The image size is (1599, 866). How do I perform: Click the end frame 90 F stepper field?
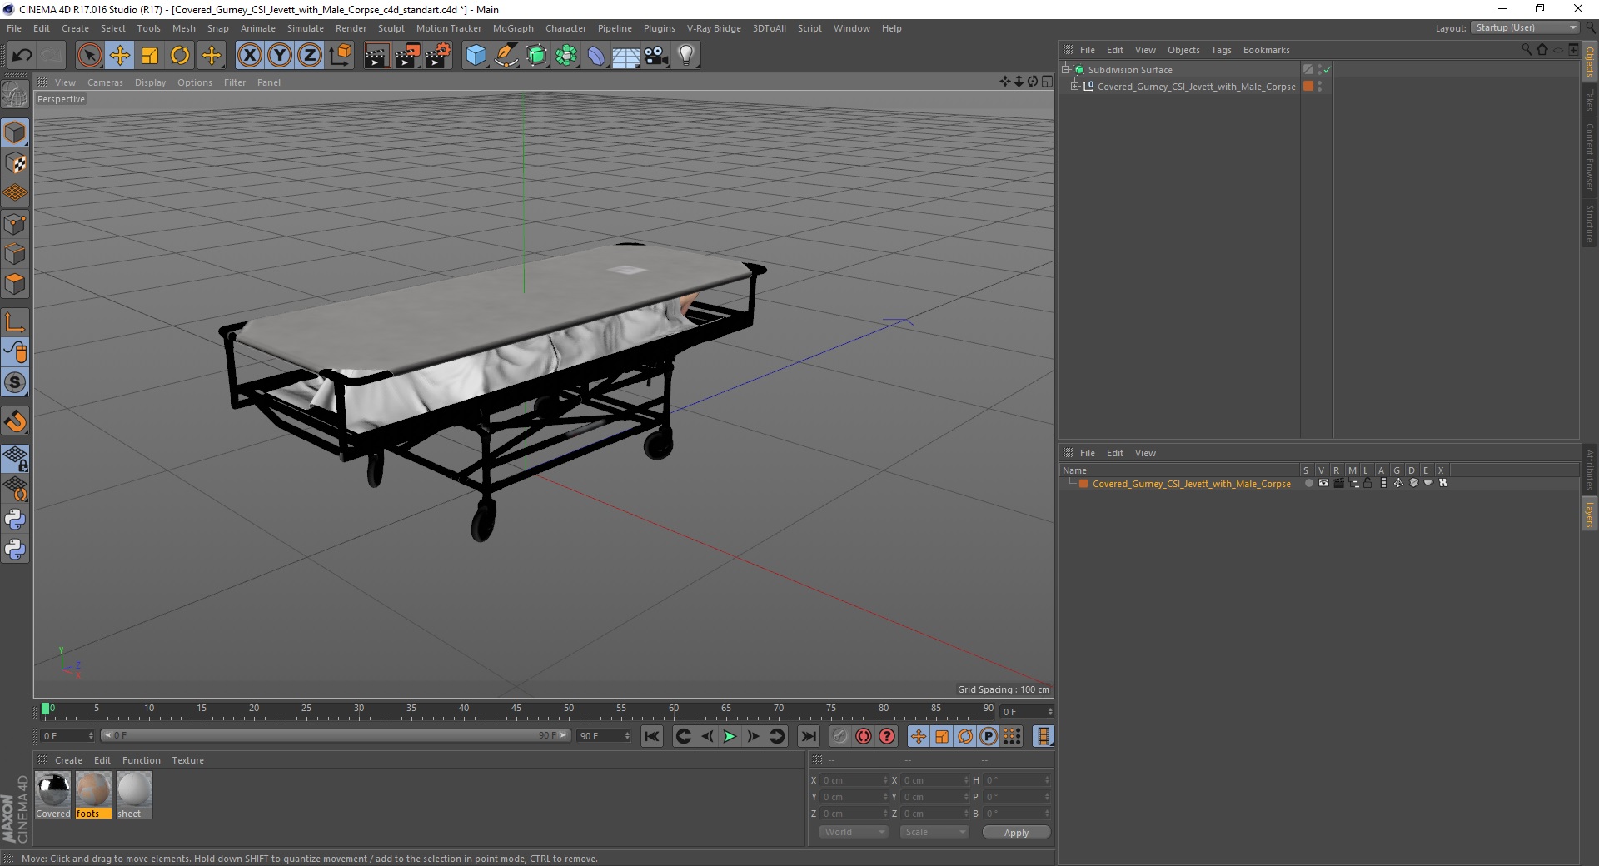[x=604, y=736]
